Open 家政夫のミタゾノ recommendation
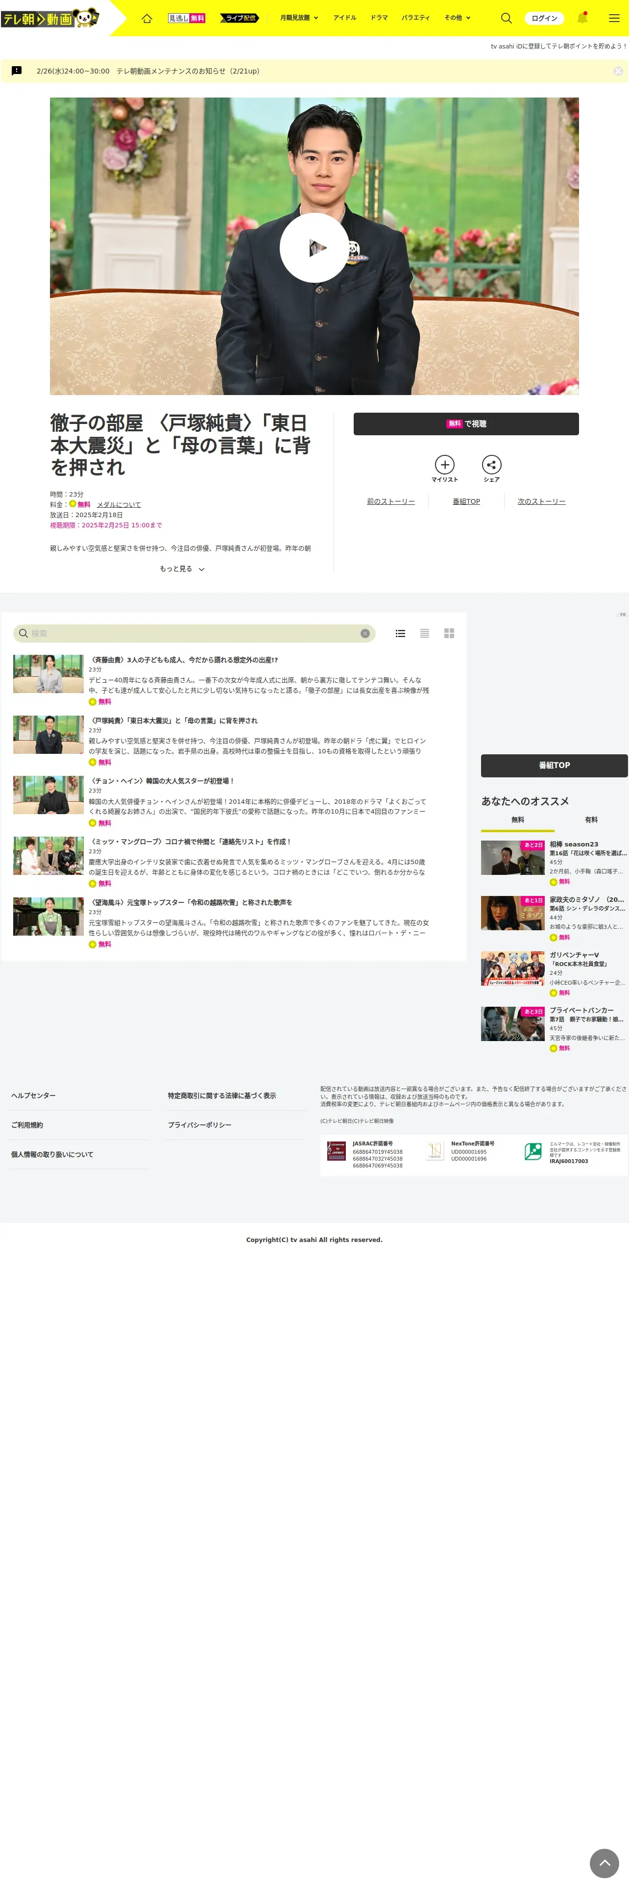This screenshot has width=629, height=1888. click(555, 919)
